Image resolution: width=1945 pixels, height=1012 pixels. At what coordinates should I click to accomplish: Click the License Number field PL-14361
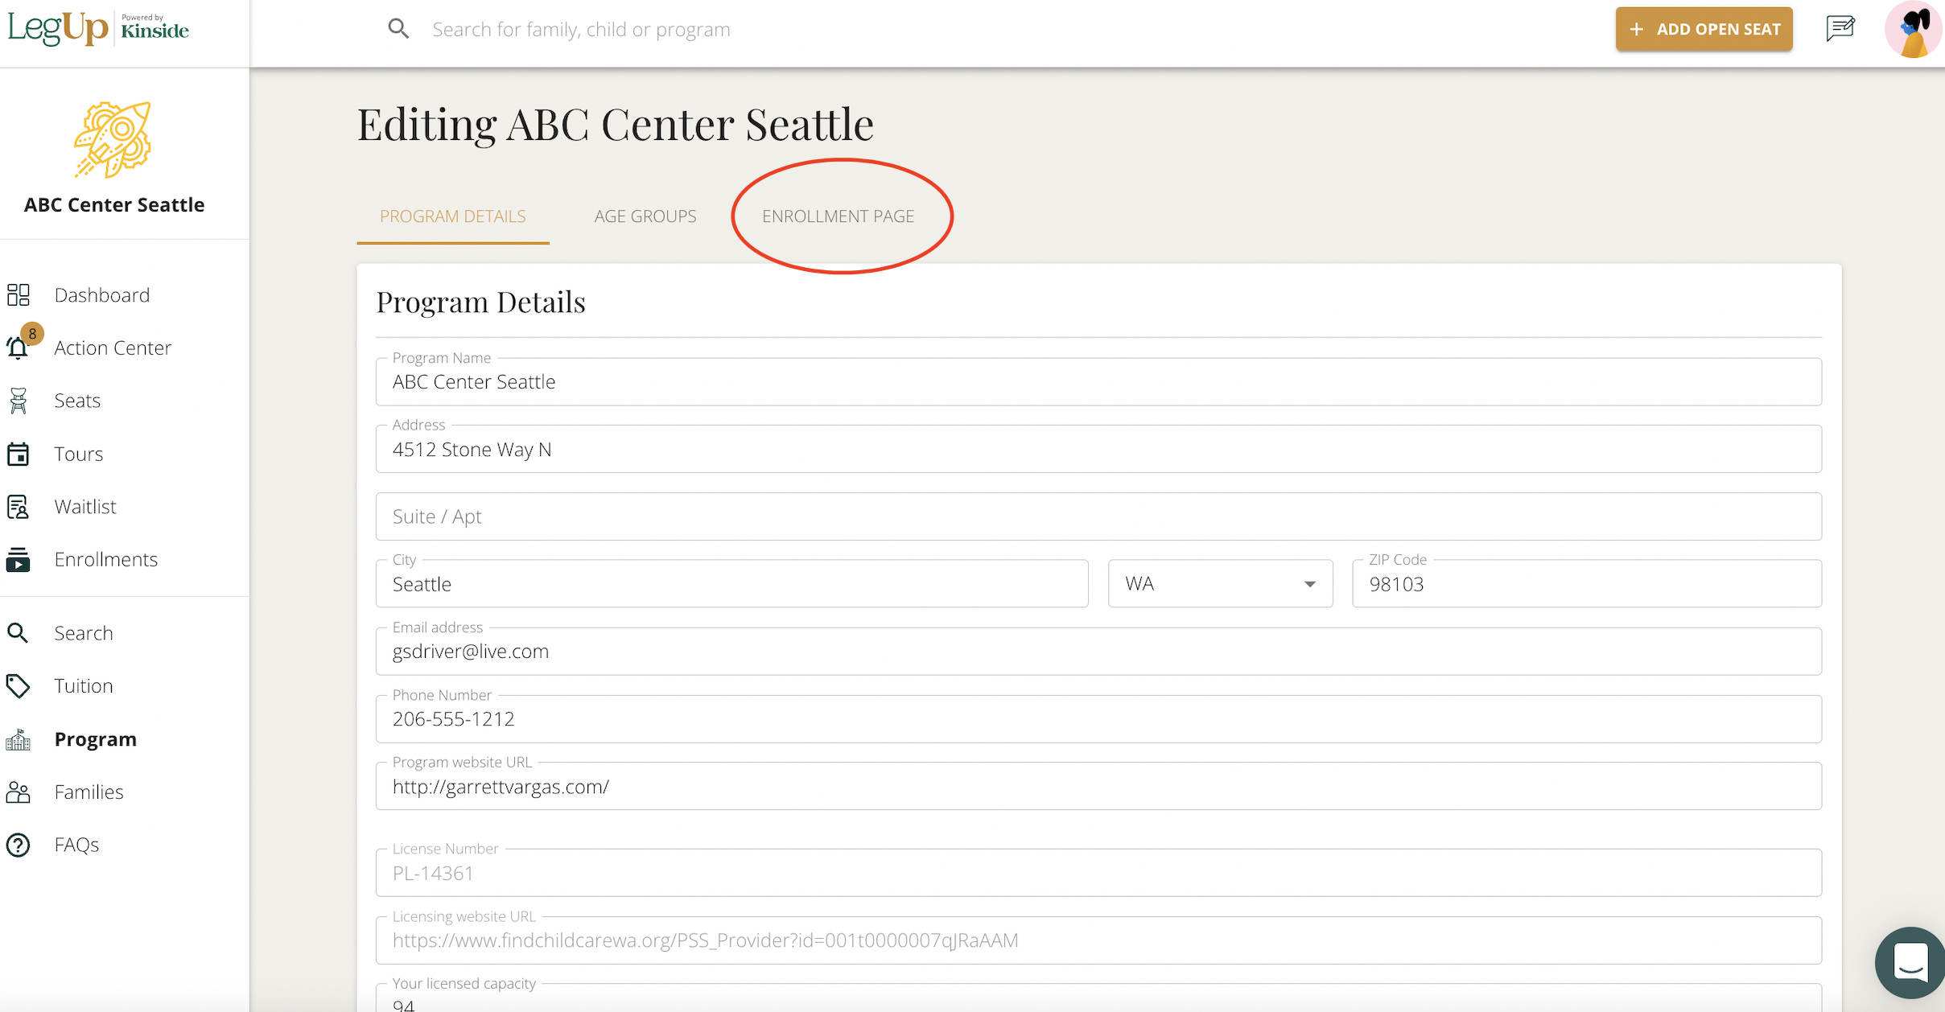click(x=1098, y=873)
